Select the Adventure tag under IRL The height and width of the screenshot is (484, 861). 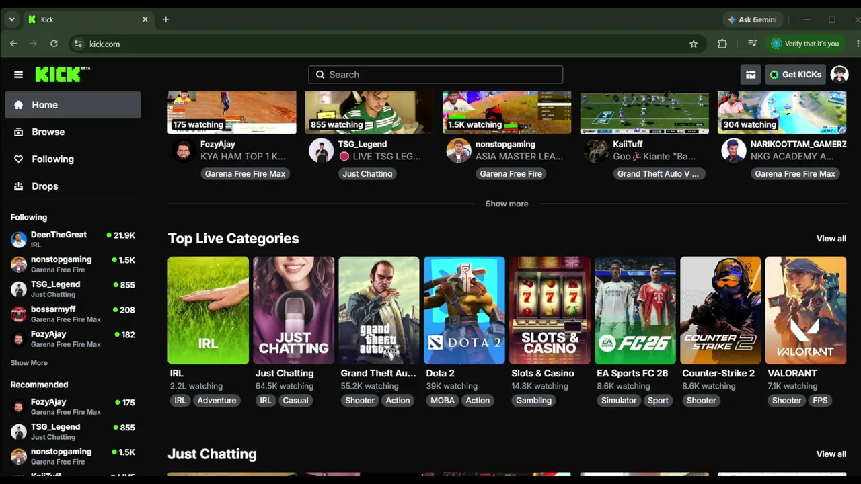[217, 401]
